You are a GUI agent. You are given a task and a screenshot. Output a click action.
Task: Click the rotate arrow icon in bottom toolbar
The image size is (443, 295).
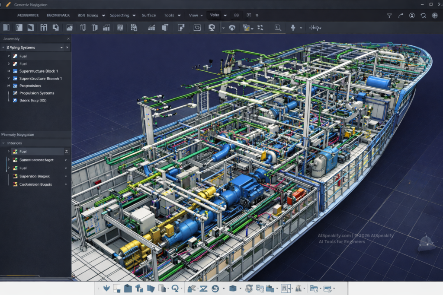click(175, 288)
